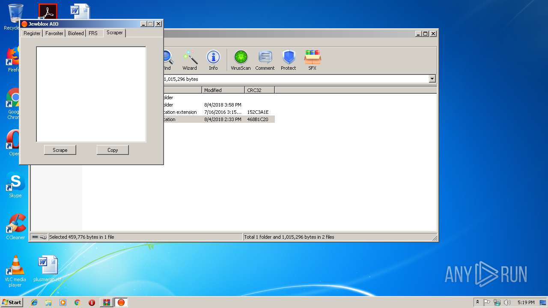Viewport: 548px width, 308px height.
Task: Switch to Jewblox AIO via its taskbar button
Action: pyautogui.click(x=121, y=302)
